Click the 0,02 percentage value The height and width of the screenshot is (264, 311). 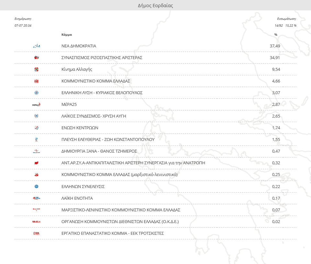pos(276,222)
